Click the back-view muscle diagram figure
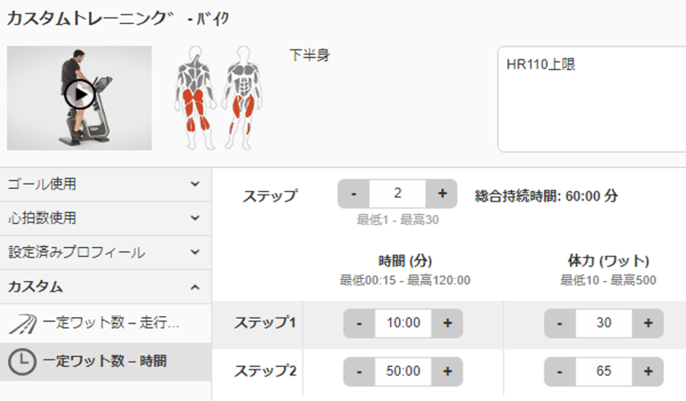Viewport: 686px width, 401px height. point(195,98)
